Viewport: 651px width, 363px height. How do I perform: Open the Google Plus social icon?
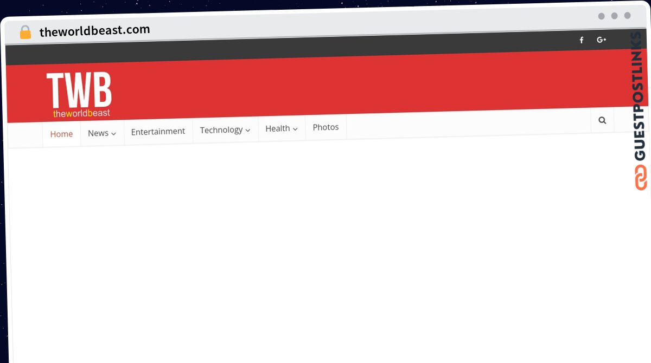601,40
